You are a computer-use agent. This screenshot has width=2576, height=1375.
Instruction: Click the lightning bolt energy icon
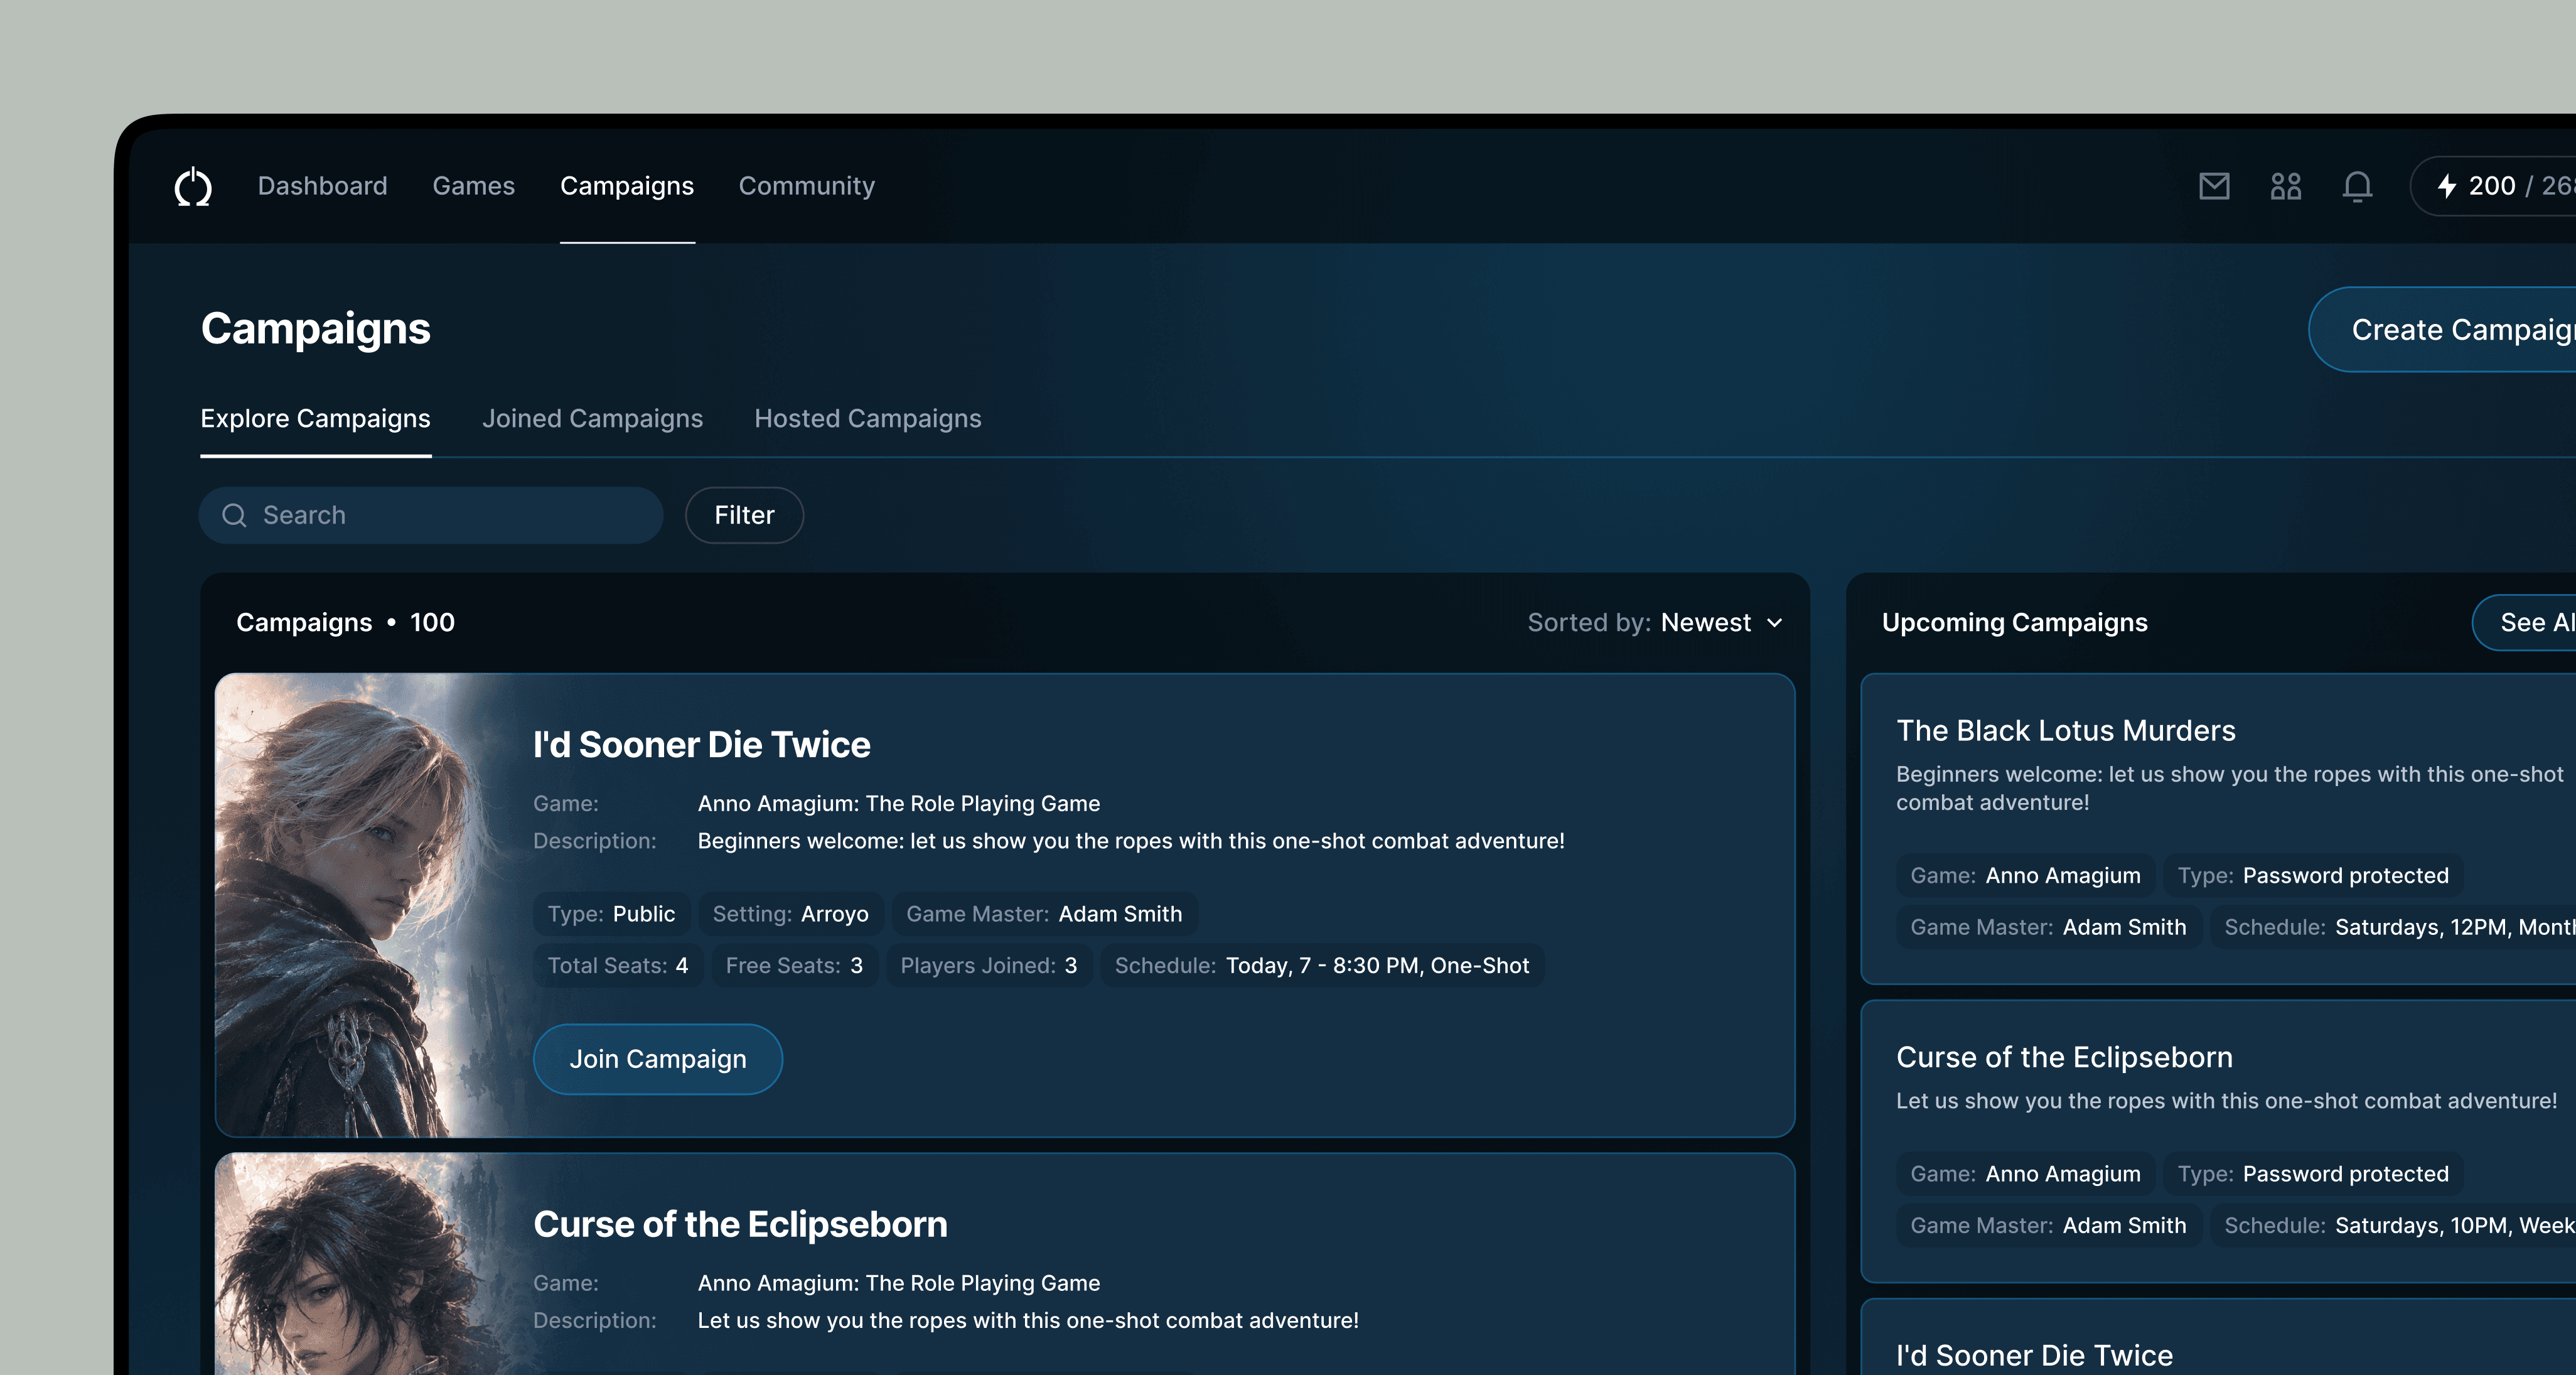(2447, 186)
